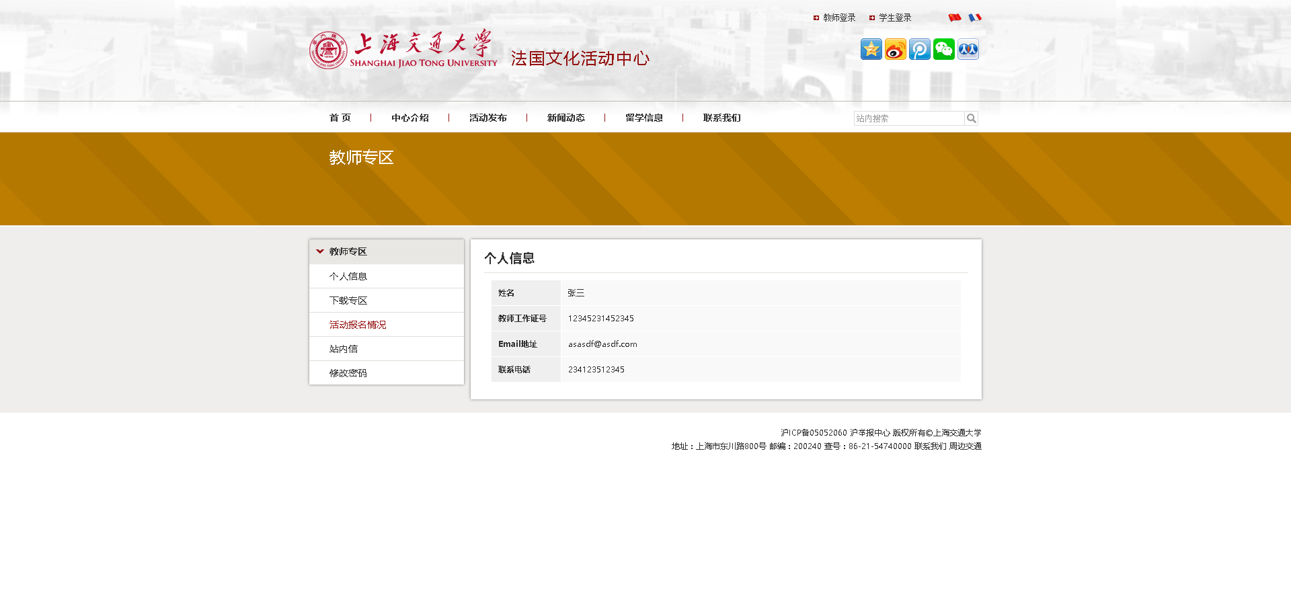The width and height of the screenshot is (1291, 599).
Task: Open 留学信息 in the navigation bar
Action: pyautogui.click(x=643, y=118)
